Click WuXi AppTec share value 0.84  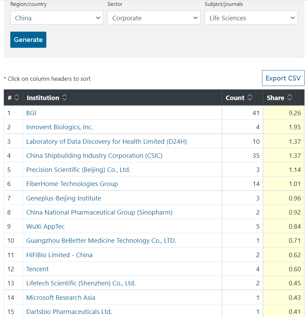295,227
